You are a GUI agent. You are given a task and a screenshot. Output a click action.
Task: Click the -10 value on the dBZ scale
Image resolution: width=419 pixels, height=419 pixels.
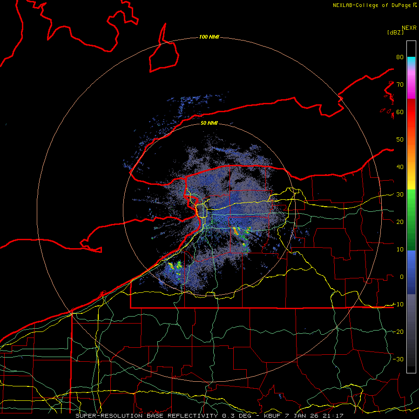[398, 304]
